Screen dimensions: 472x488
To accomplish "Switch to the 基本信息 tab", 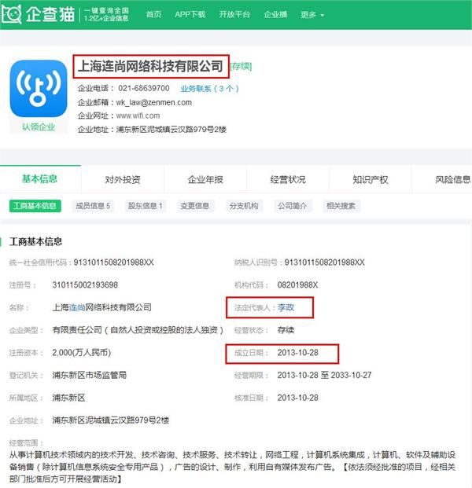I will [x=40, y=179].
